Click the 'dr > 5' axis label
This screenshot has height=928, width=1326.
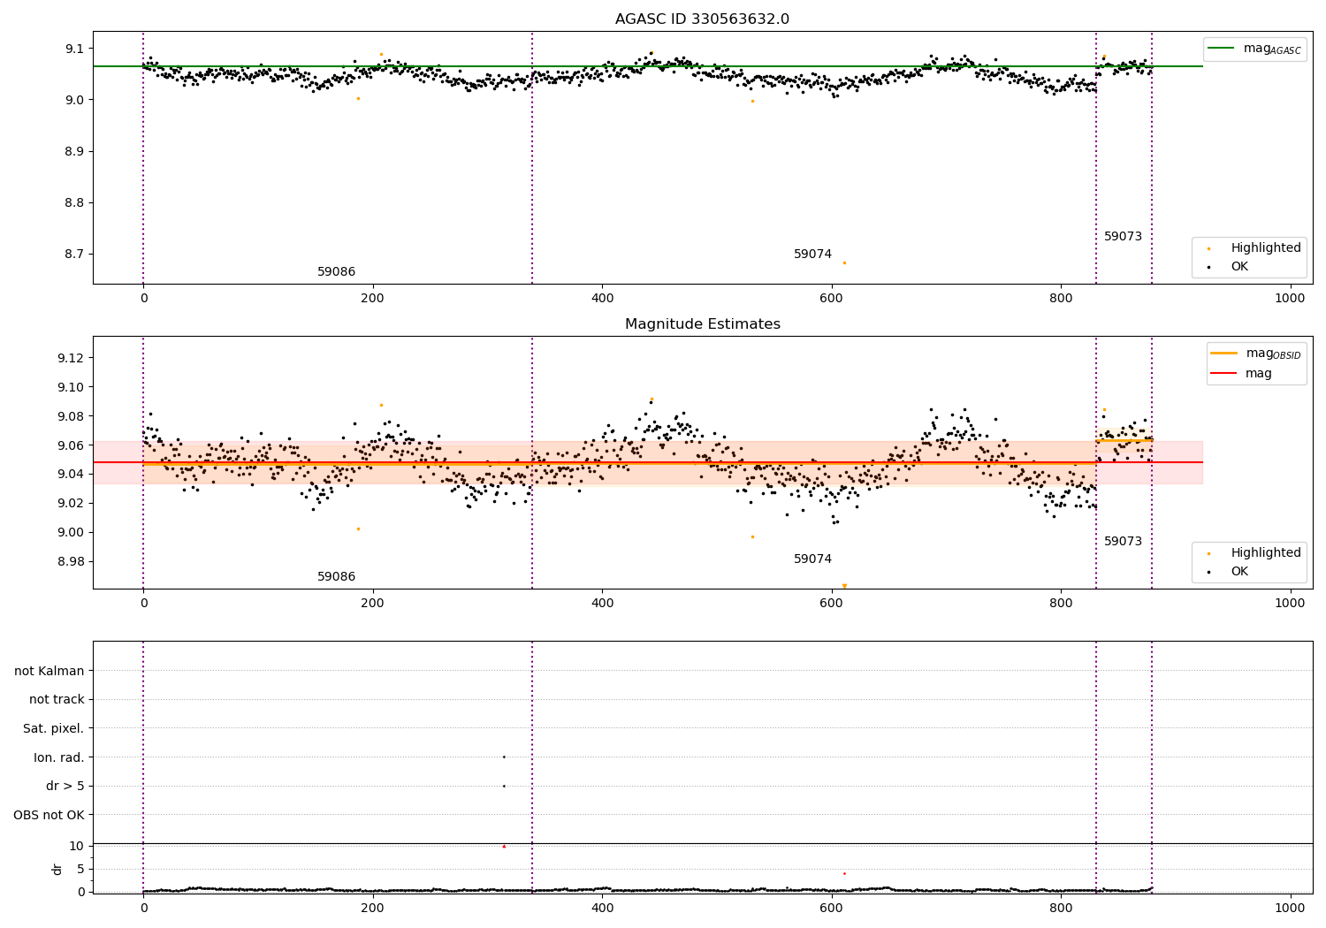click(x=65, y=786)
